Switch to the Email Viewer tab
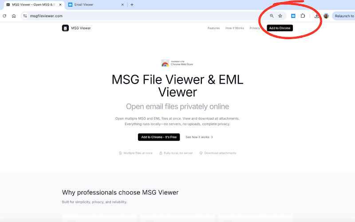 (96, 4)
